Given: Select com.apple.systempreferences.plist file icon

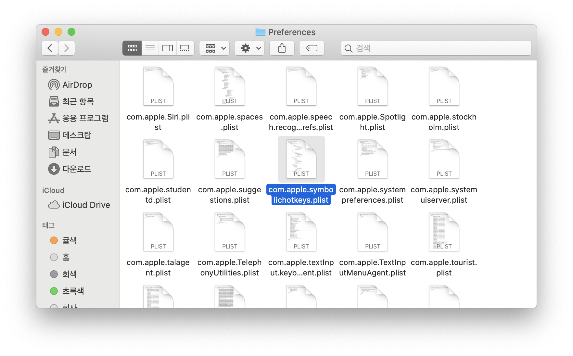Looking at the screenshot, I should click(x=373, y=159).
